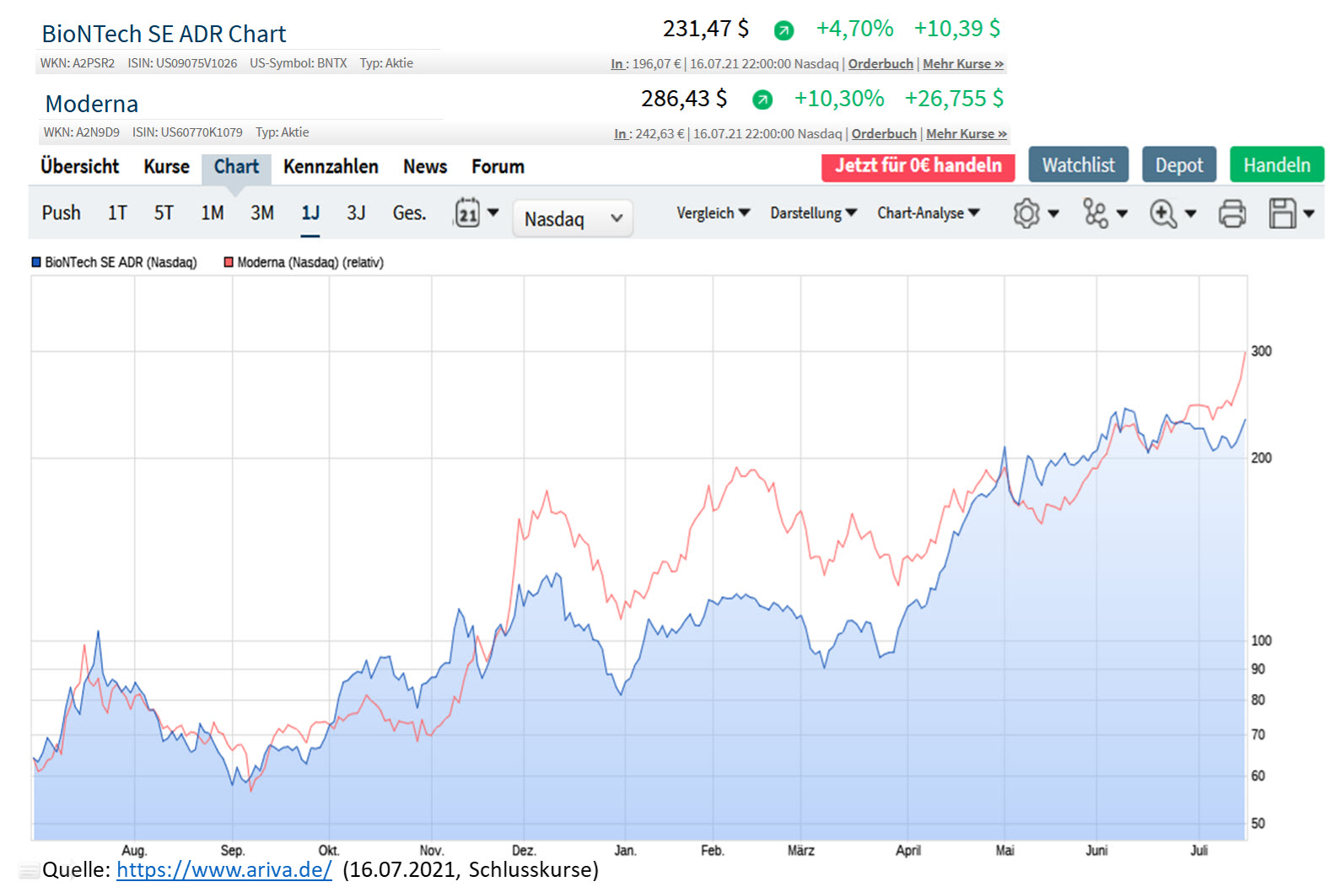This screenshot has height=887, width=1335.
Task: Select the 5T time range
Action: (164, 212)
